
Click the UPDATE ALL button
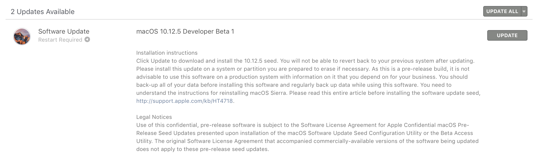tap(502, 12)
